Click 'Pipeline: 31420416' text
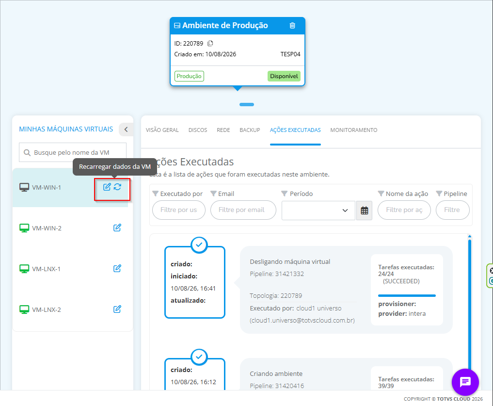The image size is (493, 406). click(277, 386)
